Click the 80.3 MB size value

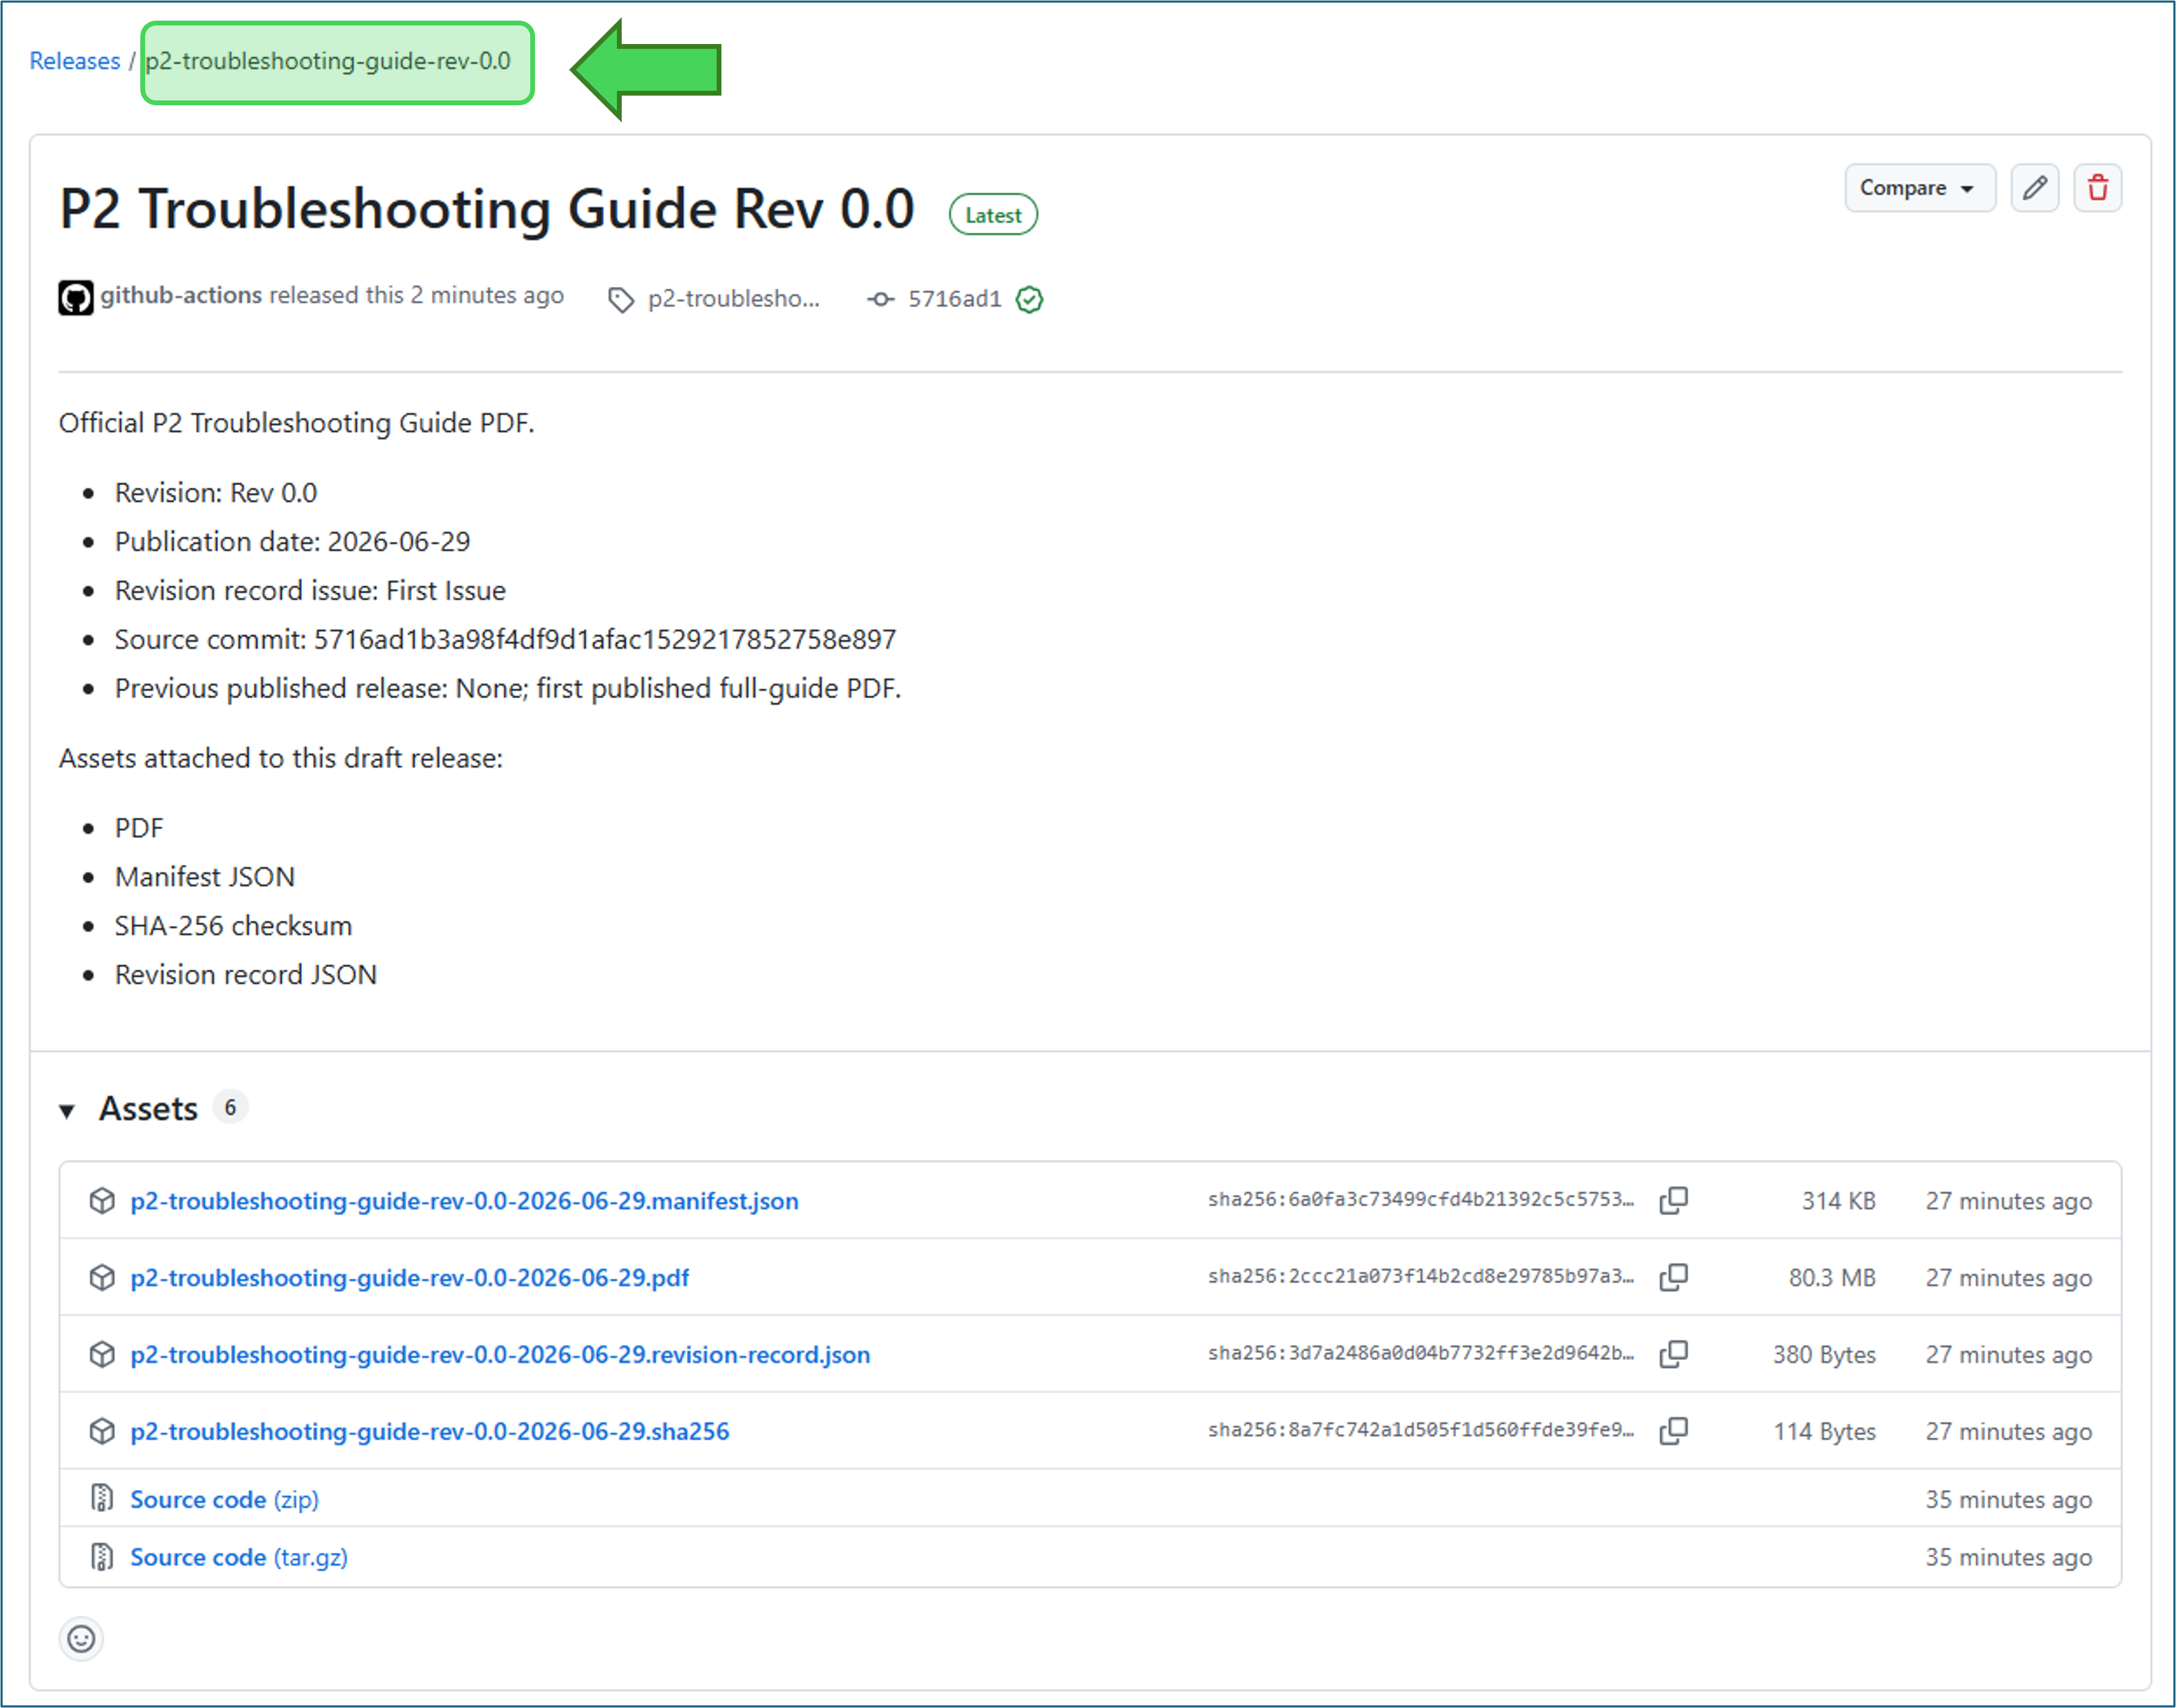click(x=1831, y=1277)
